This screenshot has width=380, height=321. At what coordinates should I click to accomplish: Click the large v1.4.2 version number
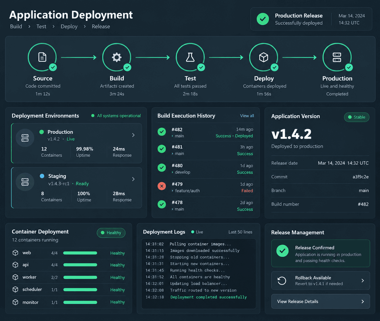point(291,134)
